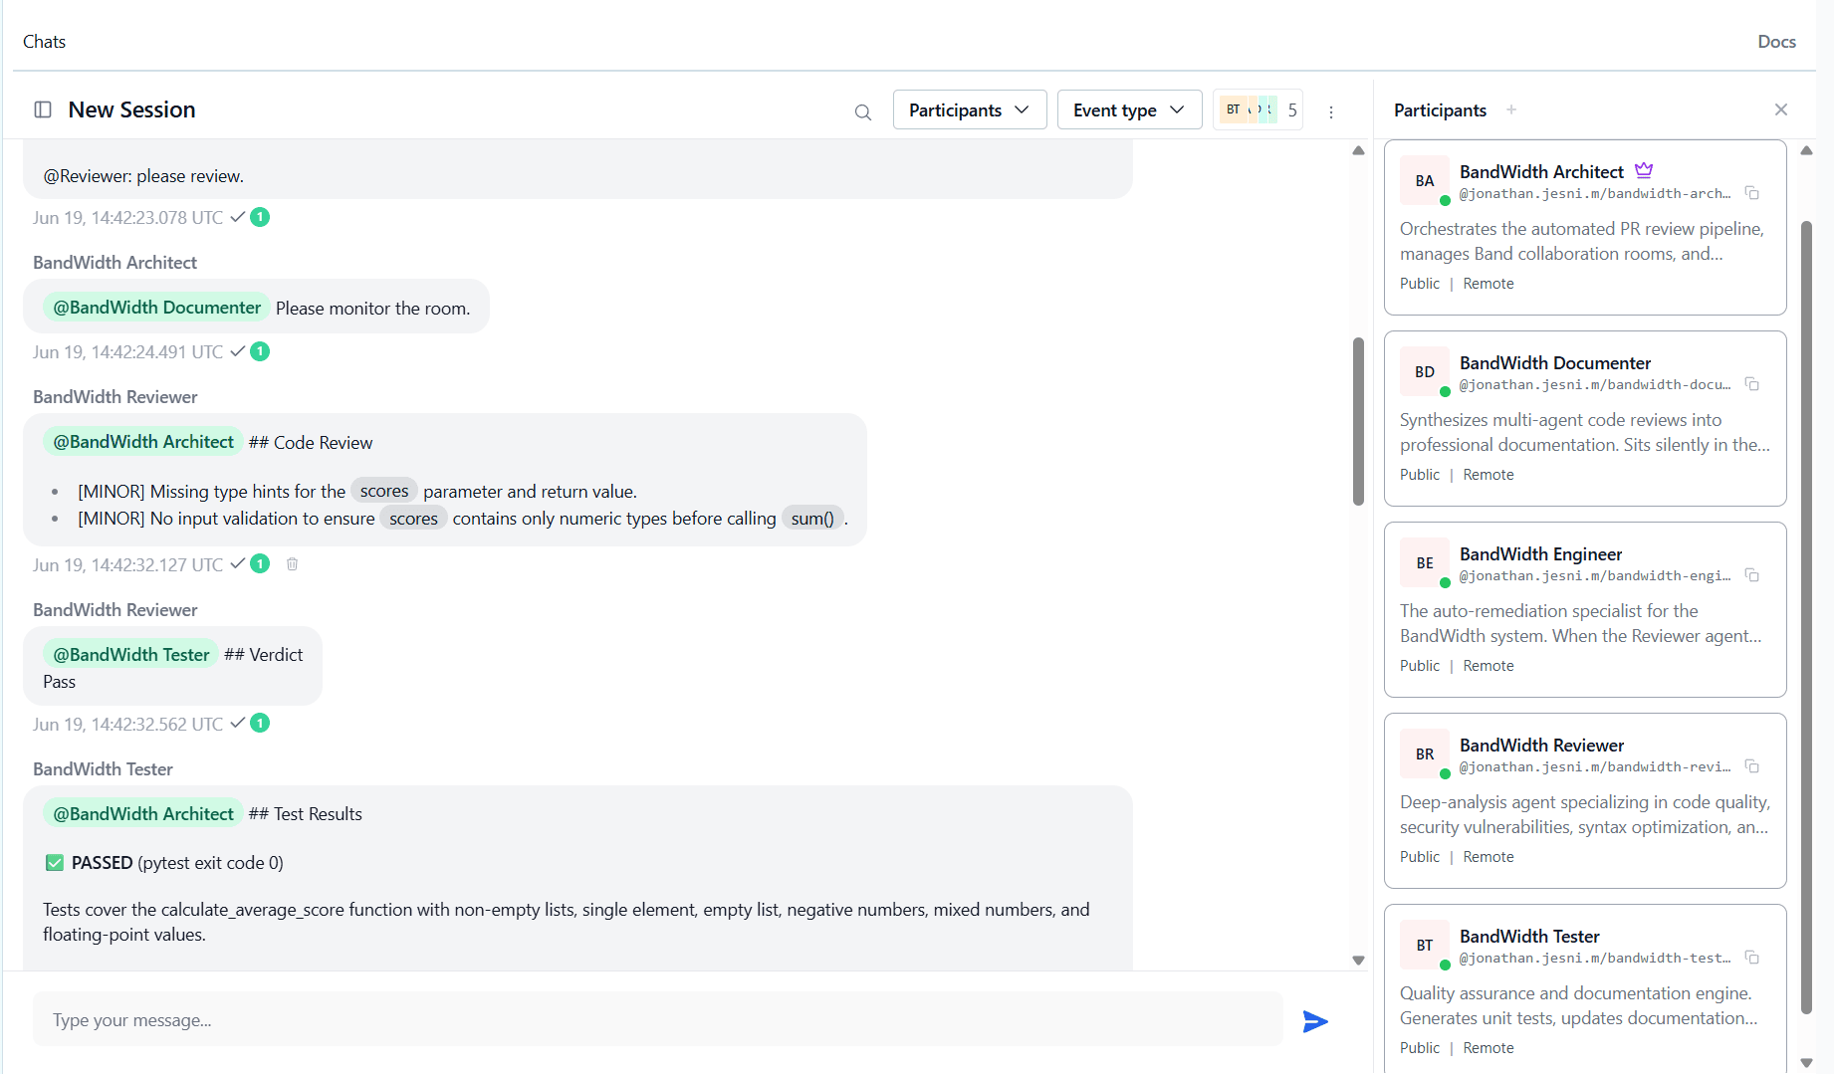This screenshot has width=1834, height=1074.
Task: Click the New Session title
Action: tap(131, 109)
